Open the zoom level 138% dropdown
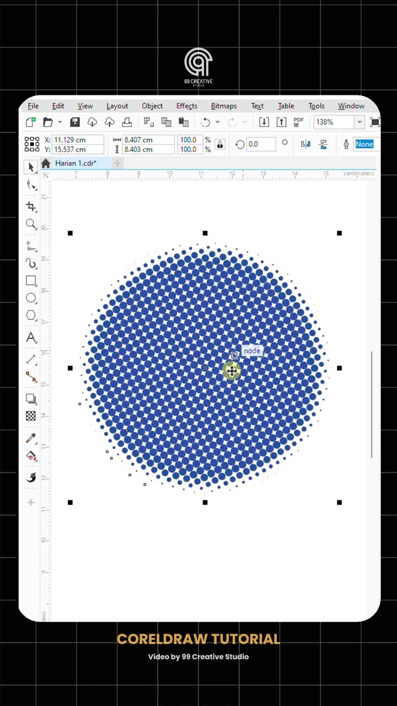The image size is (397, 706). pos(360,122)
